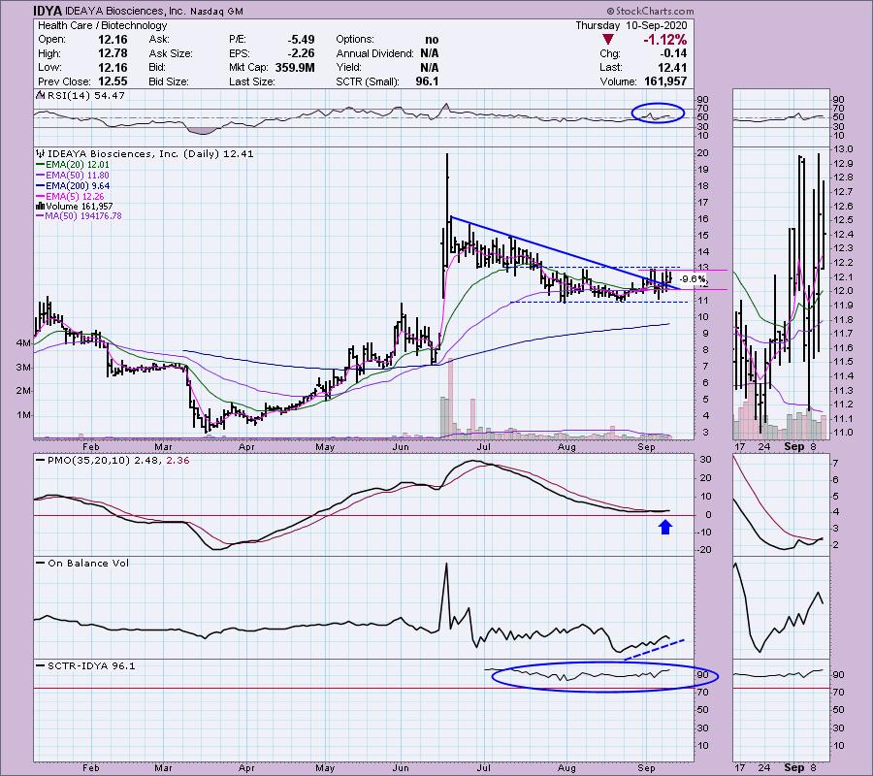This screenshot has width=873, height=776.
Task: Click the Thursday 10-Sep-2020 date text
Action: (631, 25)
